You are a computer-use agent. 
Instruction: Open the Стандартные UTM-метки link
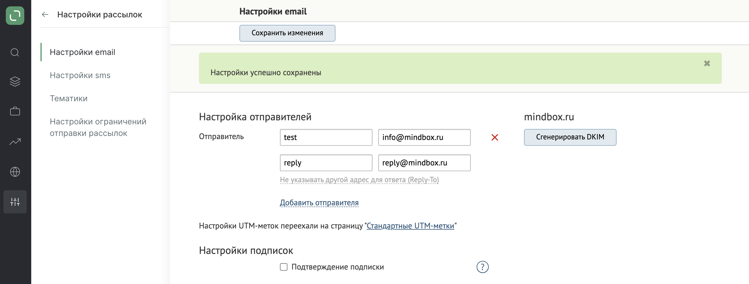coord(410,226)
